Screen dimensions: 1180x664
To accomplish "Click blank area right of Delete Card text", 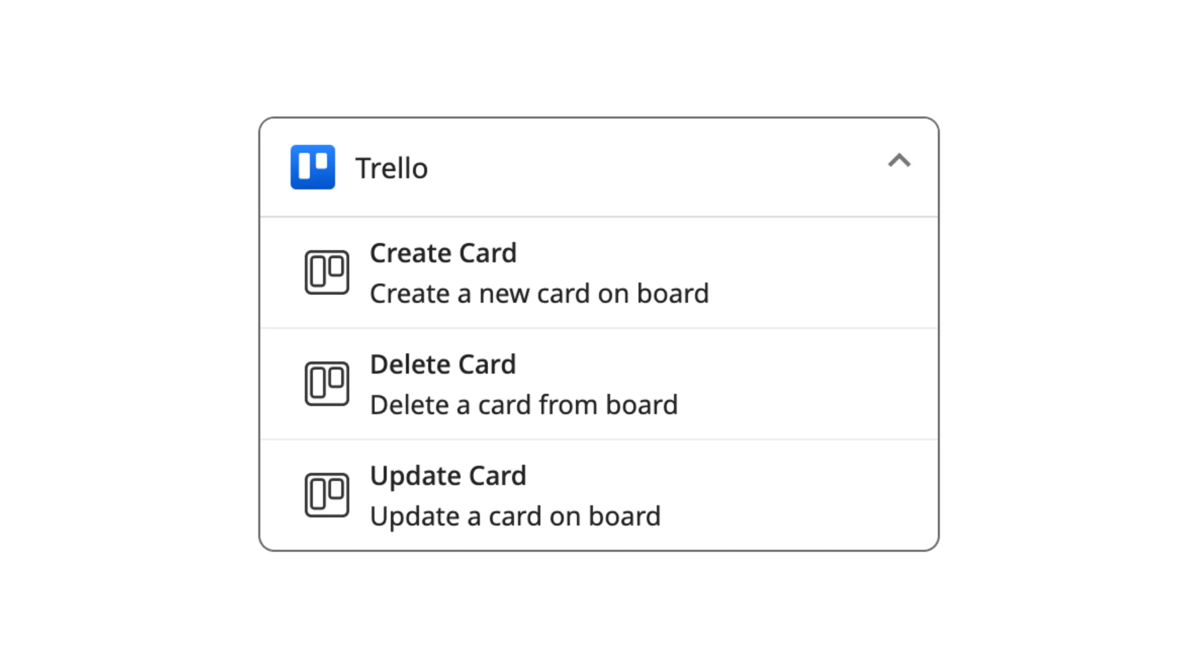I will [807, 384].
